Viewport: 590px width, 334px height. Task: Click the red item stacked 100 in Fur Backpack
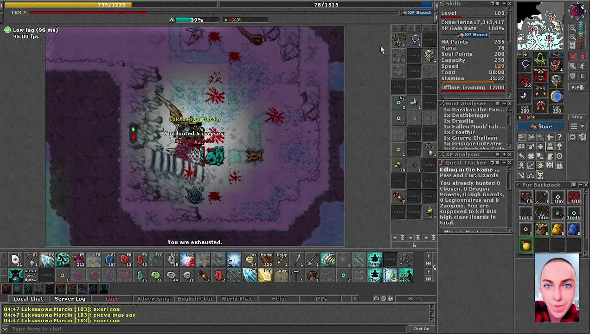574,198
